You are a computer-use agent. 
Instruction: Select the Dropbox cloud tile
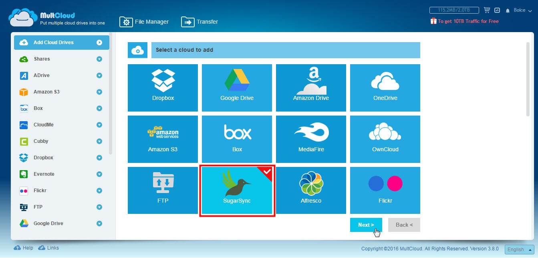tap(163, 88)
